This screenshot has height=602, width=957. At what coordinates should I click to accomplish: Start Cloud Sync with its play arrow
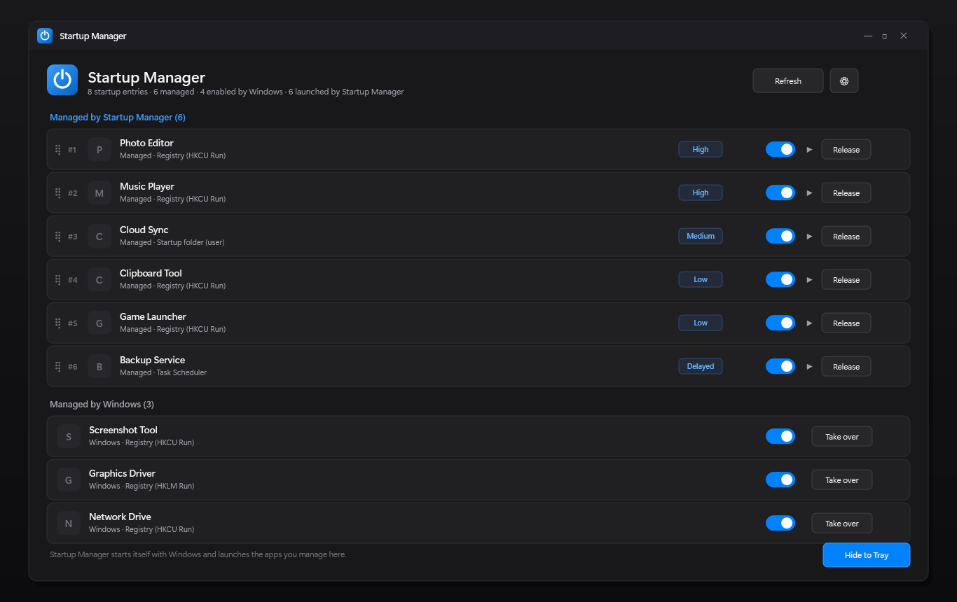[809, 237]
